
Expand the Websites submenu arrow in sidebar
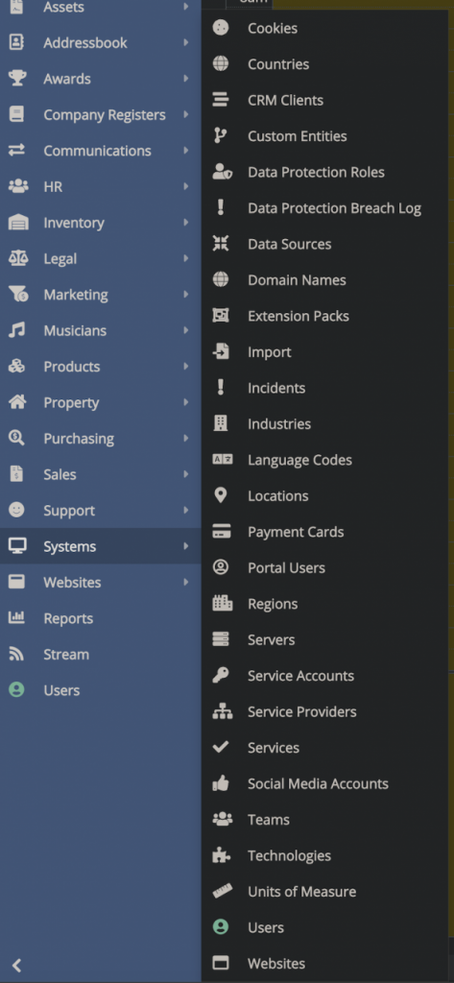pyautogui.click(x=185, y=582)
